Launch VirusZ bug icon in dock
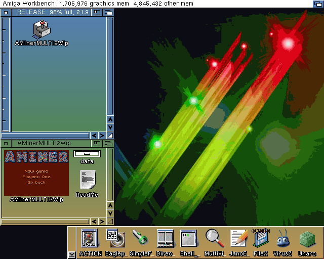324x259 pixels. [283, 238]
